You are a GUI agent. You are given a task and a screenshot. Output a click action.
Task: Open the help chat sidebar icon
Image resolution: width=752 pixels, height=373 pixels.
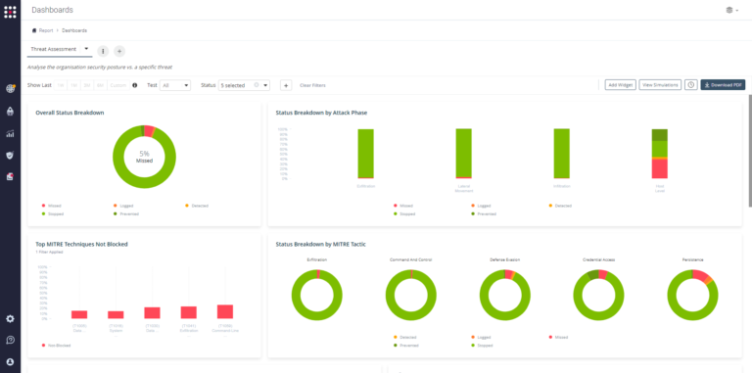click(x=10, y=340)
